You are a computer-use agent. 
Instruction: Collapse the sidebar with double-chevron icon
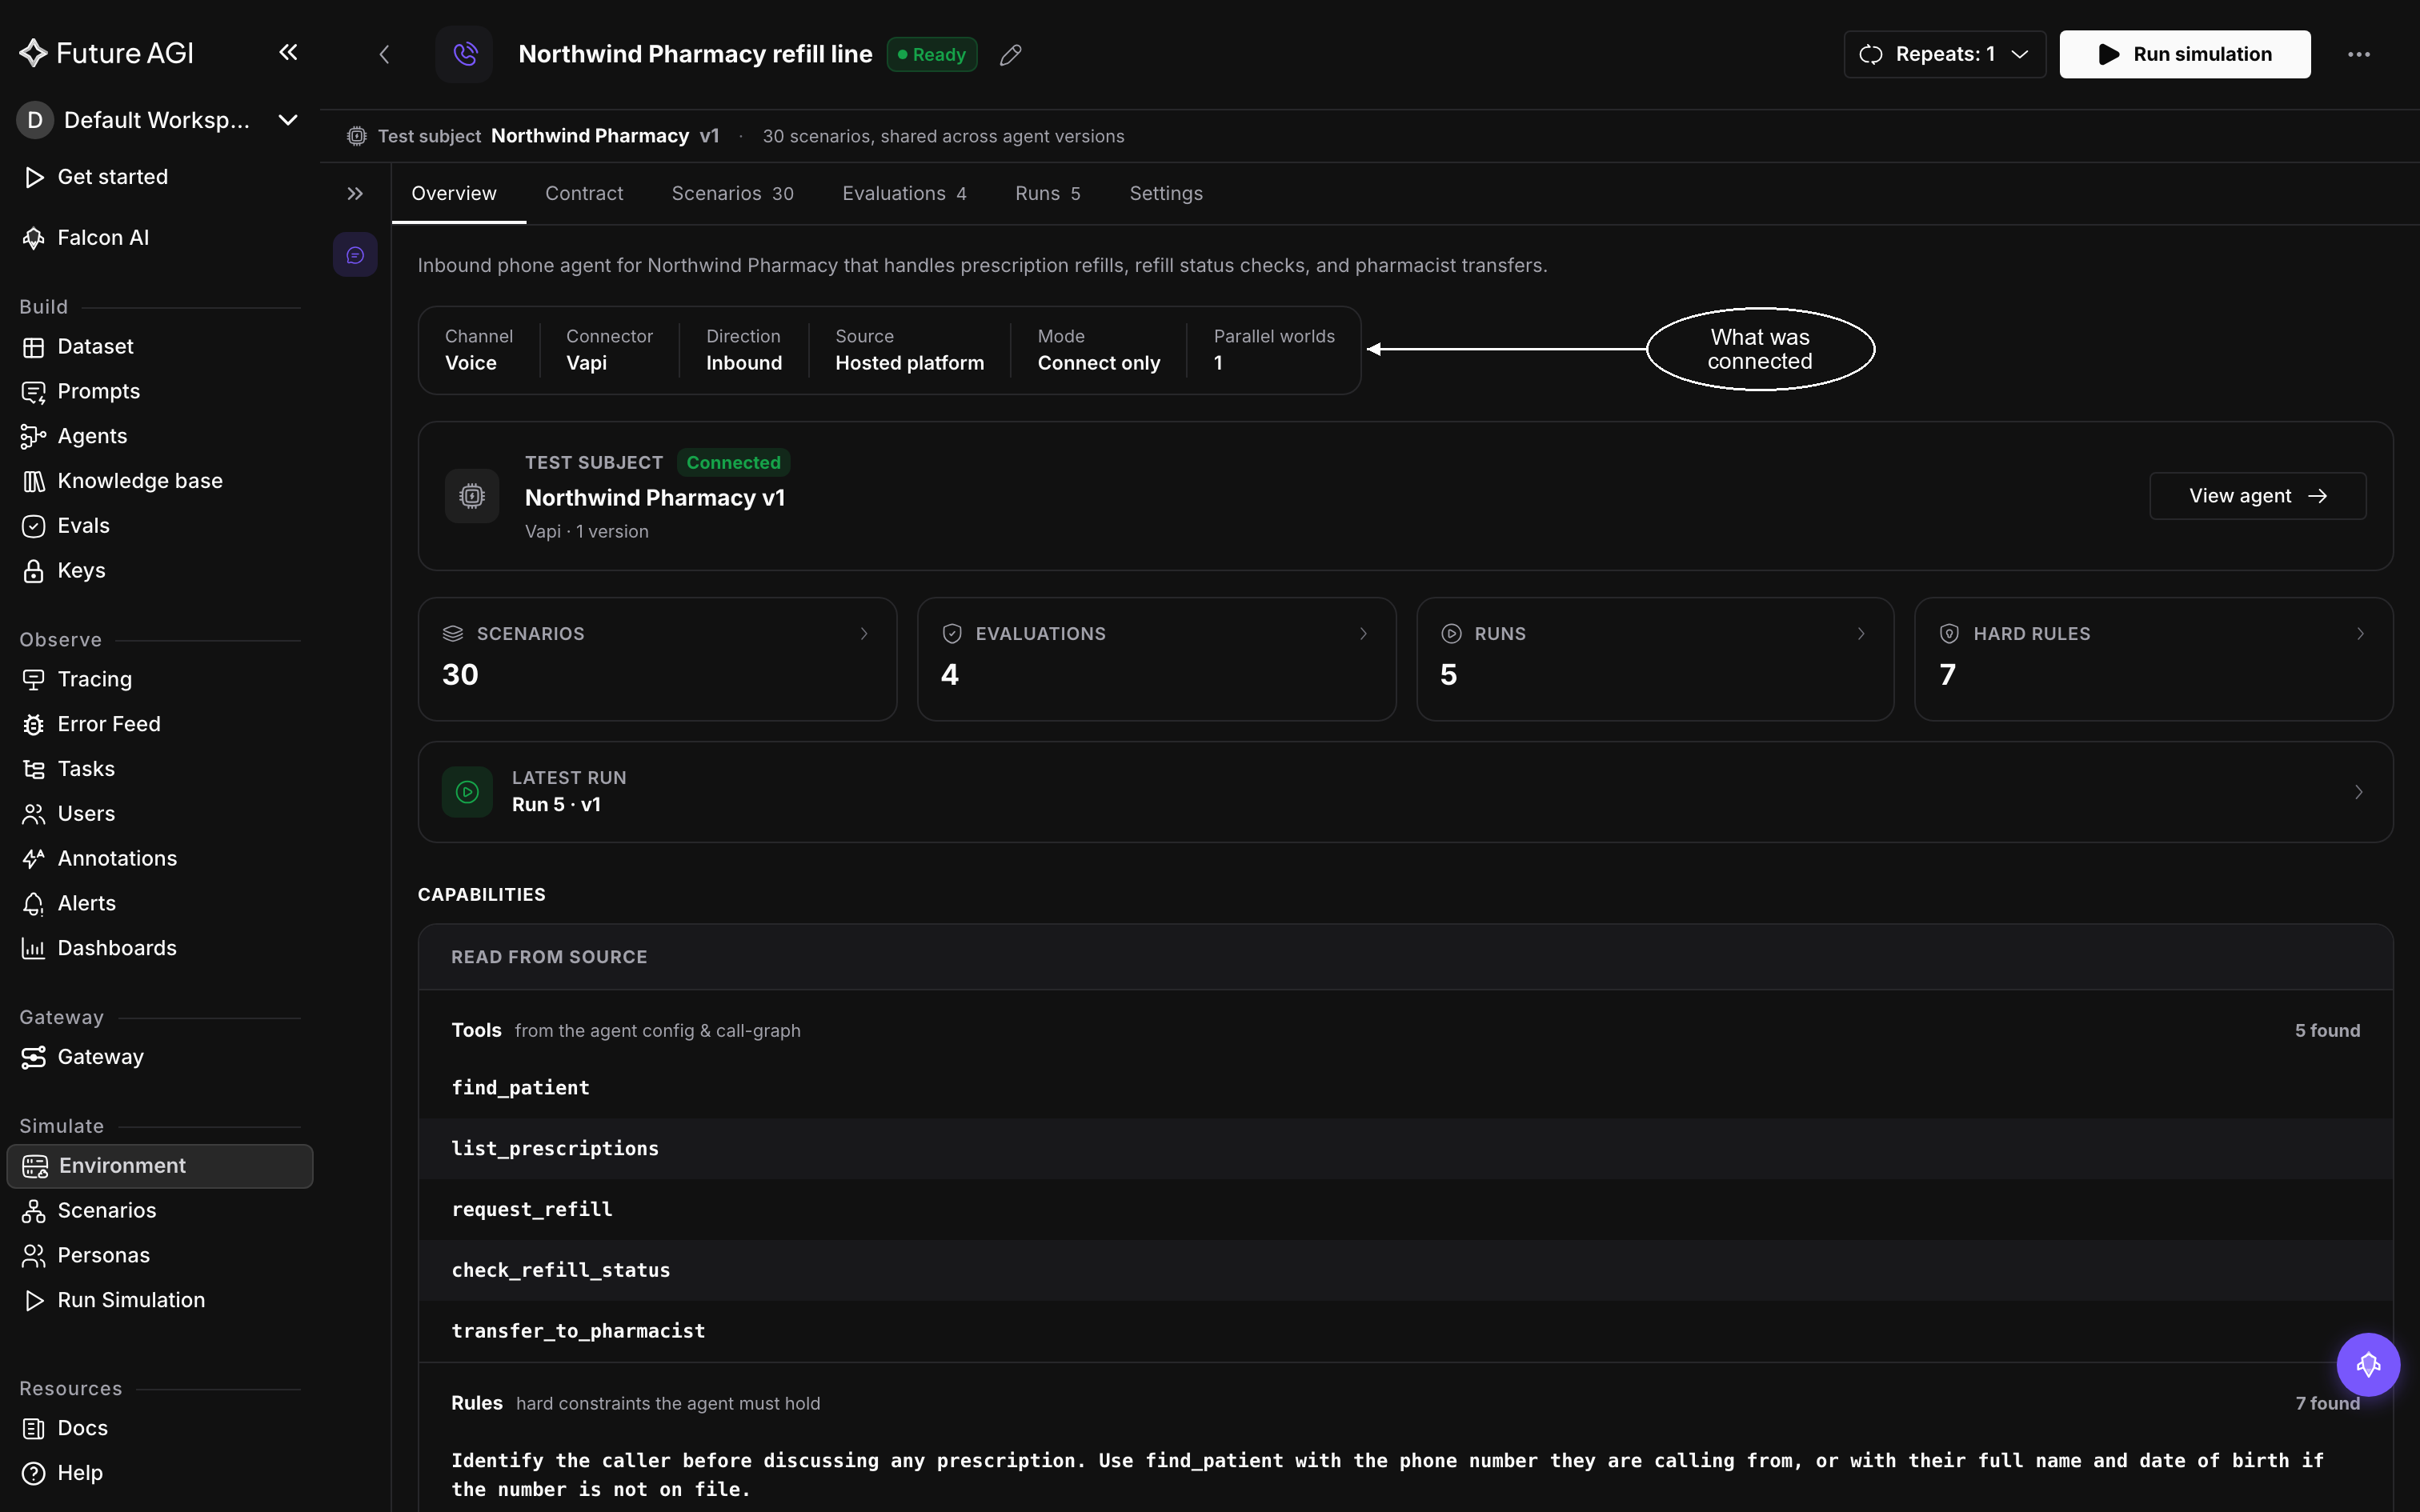(288, 52)
